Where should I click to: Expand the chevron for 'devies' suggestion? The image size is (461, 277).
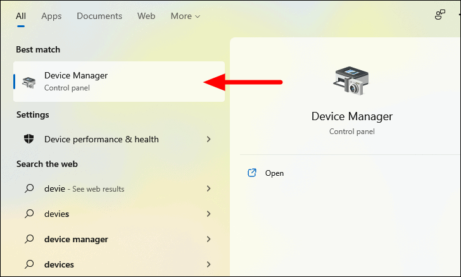[x=209, y=214]
